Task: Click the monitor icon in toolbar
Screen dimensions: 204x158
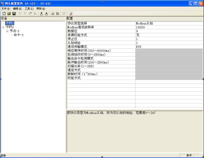Action: (64, 14)
